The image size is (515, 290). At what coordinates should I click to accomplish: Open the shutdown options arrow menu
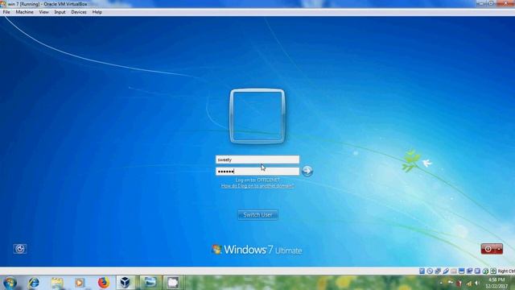499,249
